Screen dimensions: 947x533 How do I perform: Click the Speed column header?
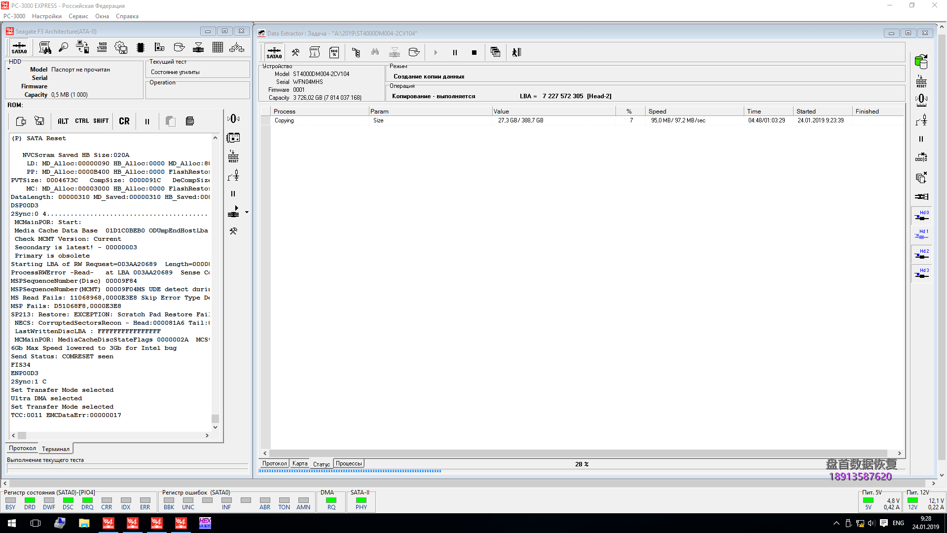[694, 112]
